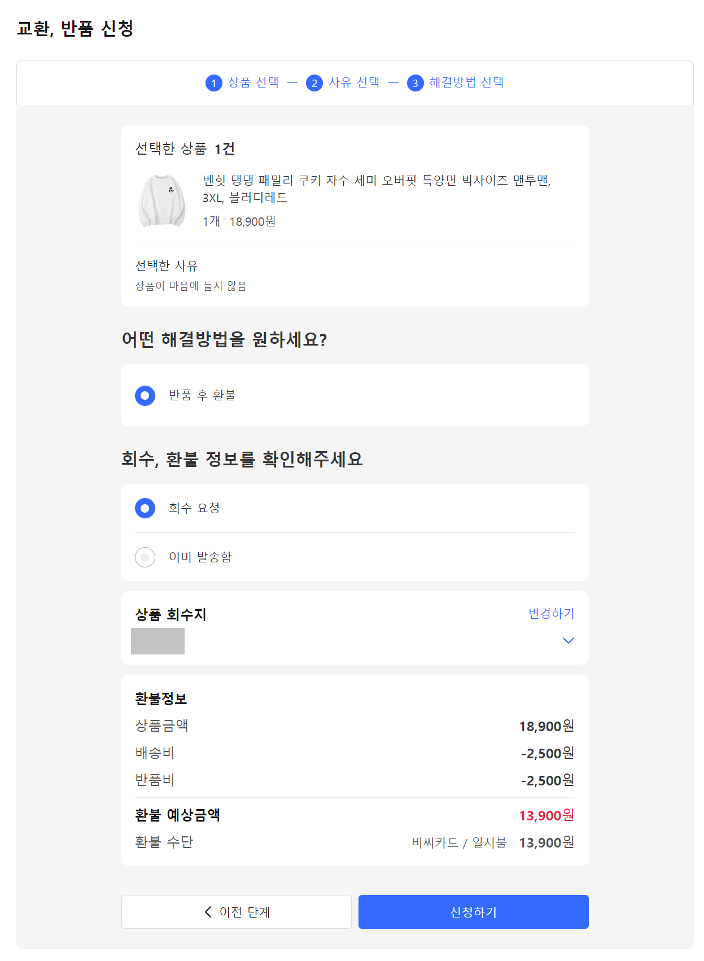Click the 비씨카드 / 일시불 refund method text
The width and height of the screenshot is (704, 961).
point(459,842)
